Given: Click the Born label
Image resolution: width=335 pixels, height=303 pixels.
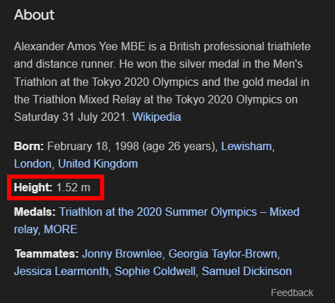Looking at the screenshot, I should point(29,147).
